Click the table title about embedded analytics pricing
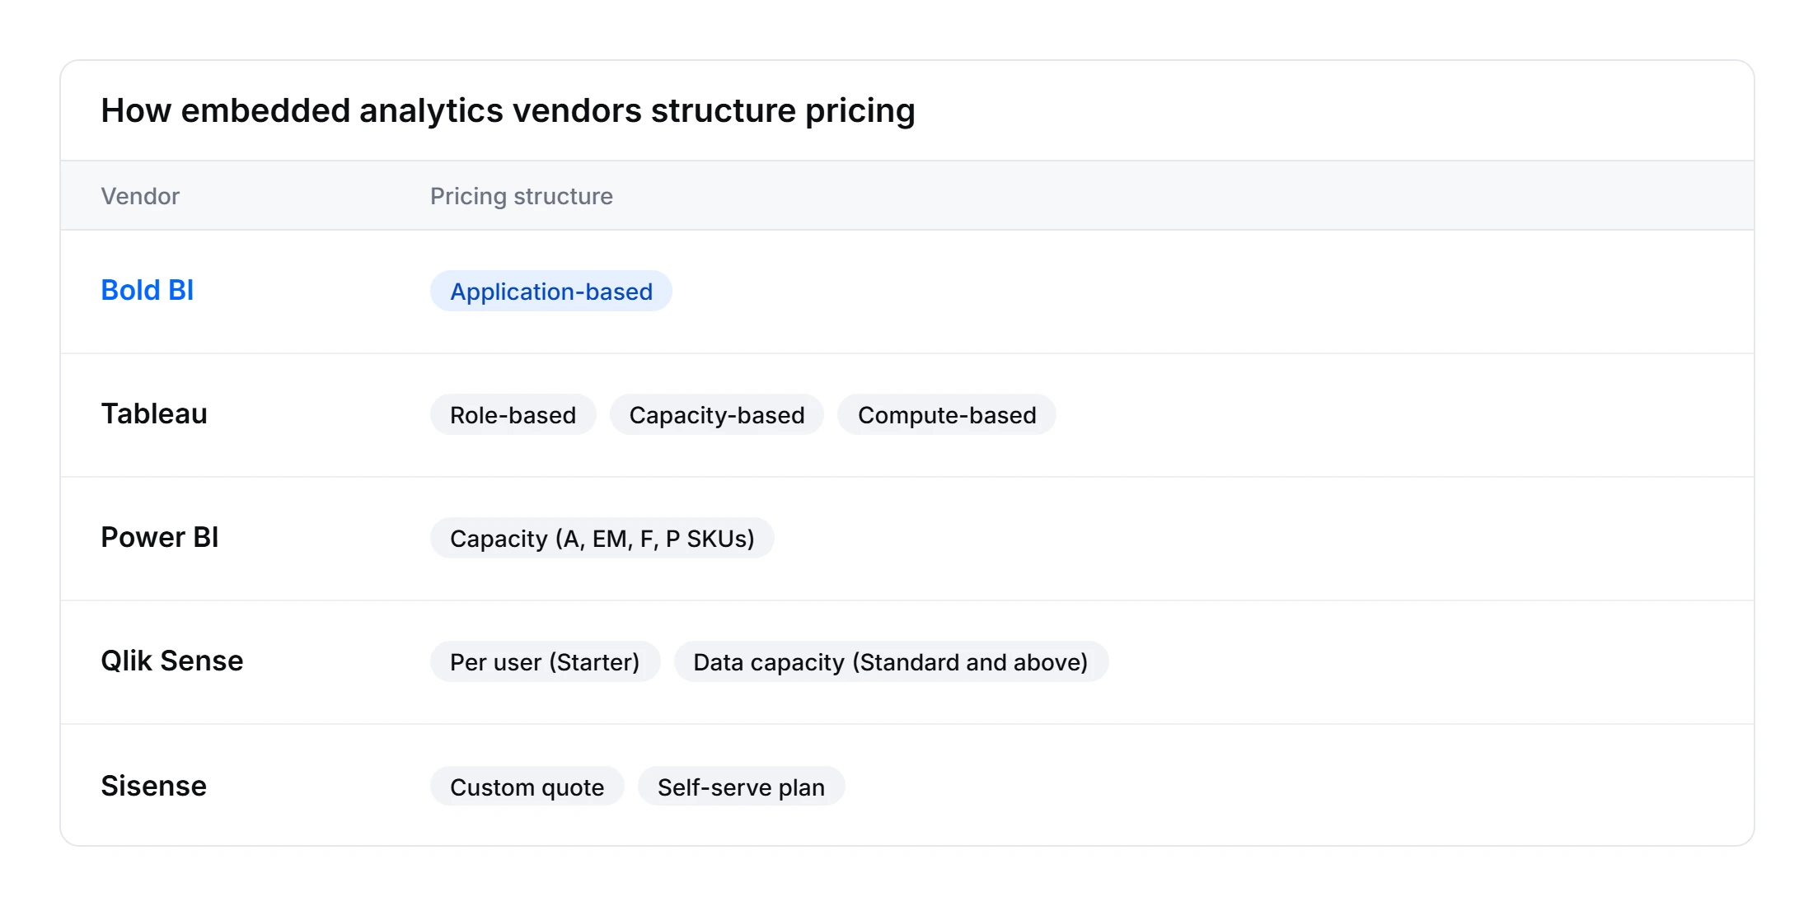Screen dimensions: 1813x906 pos(508,111)
